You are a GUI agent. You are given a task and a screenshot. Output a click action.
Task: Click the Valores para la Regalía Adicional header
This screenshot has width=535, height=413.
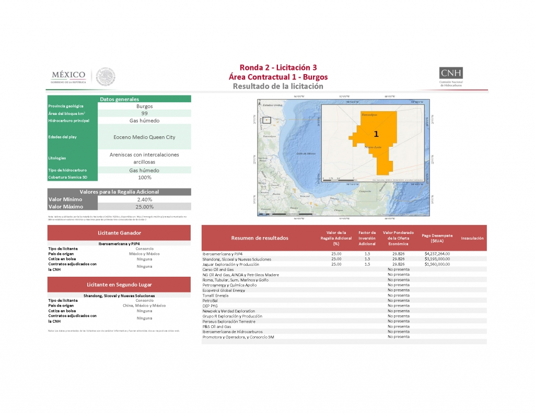(x=119, y=192)
